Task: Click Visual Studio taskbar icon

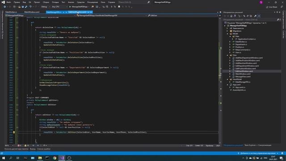Action: 62,158
